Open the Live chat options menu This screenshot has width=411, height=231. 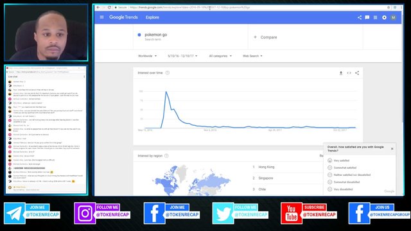pyautogui.click(x=84, y=77)
